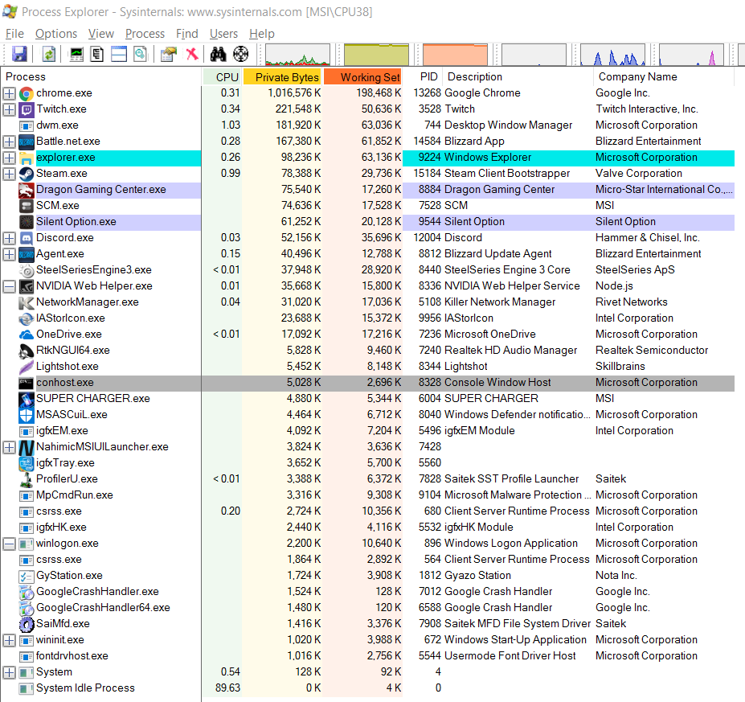This screenshot has height=702, width=745.
Task: Click the Steam.exe process icon
Action: click(x=27, y=174)
